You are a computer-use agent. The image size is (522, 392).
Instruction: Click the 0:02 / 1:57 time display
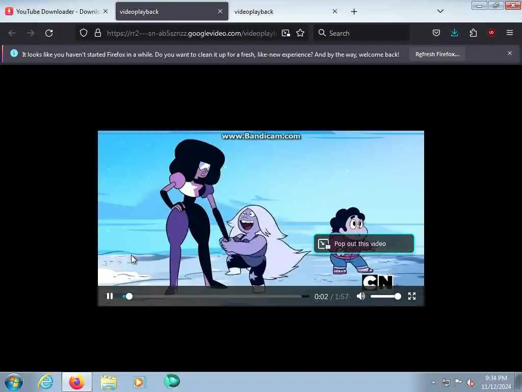tap(331, 297)
